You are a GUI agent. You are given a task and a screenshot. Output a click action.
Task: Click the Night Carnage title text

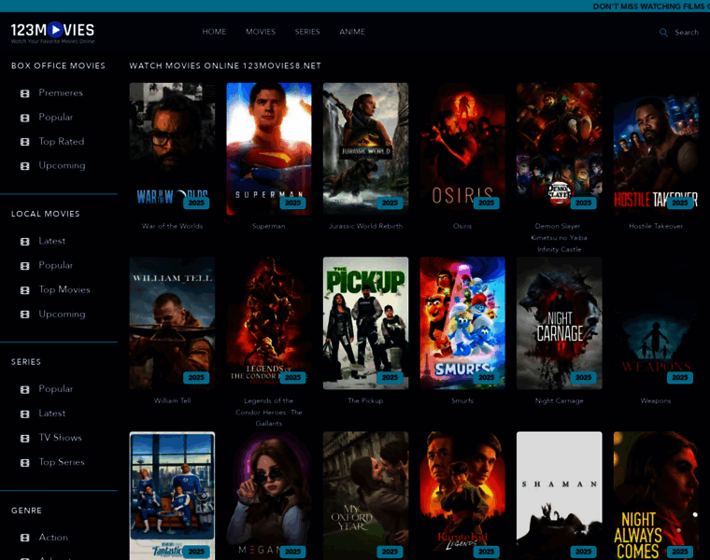[560, 400]
